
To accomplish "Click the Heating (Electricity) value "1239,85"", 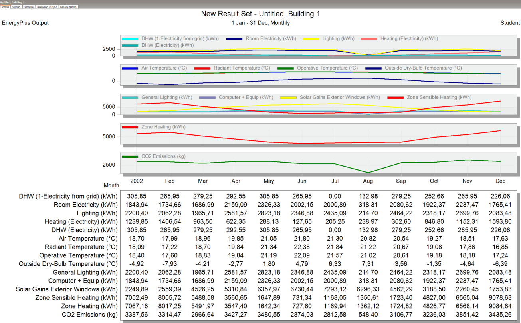I will tap(137, 221).
